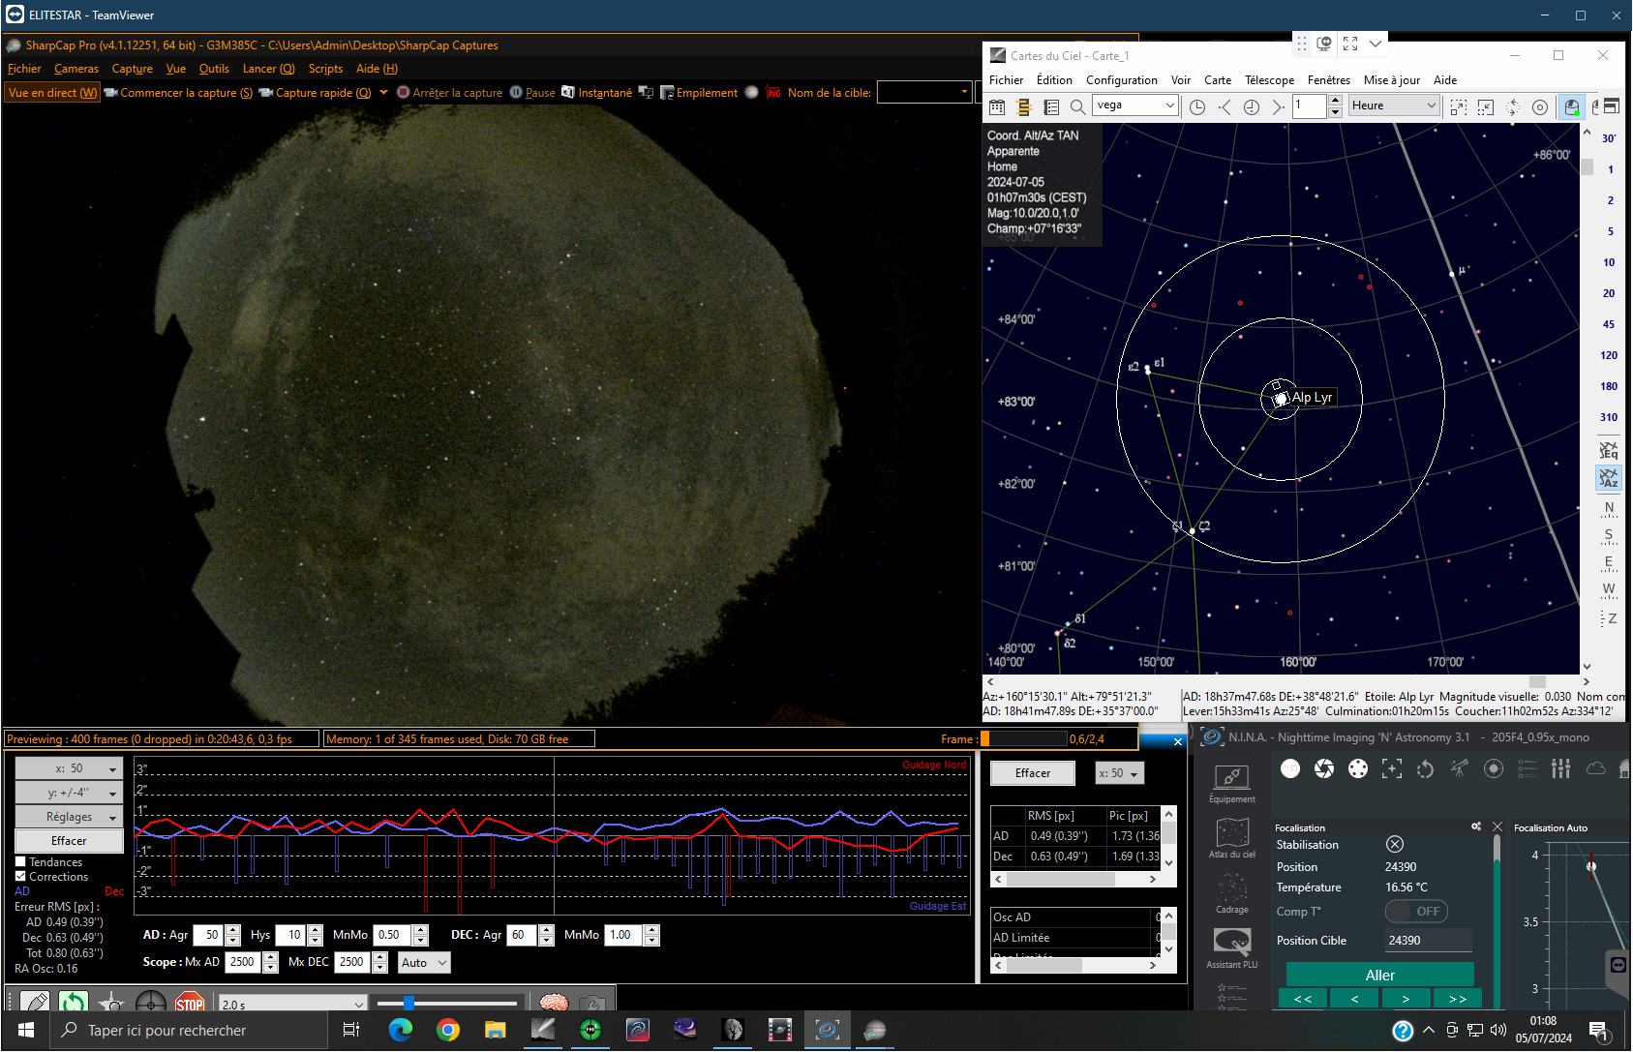
Task: Click the zoom-out frame icon in Cartes du Ciel
Action: 1486,106
